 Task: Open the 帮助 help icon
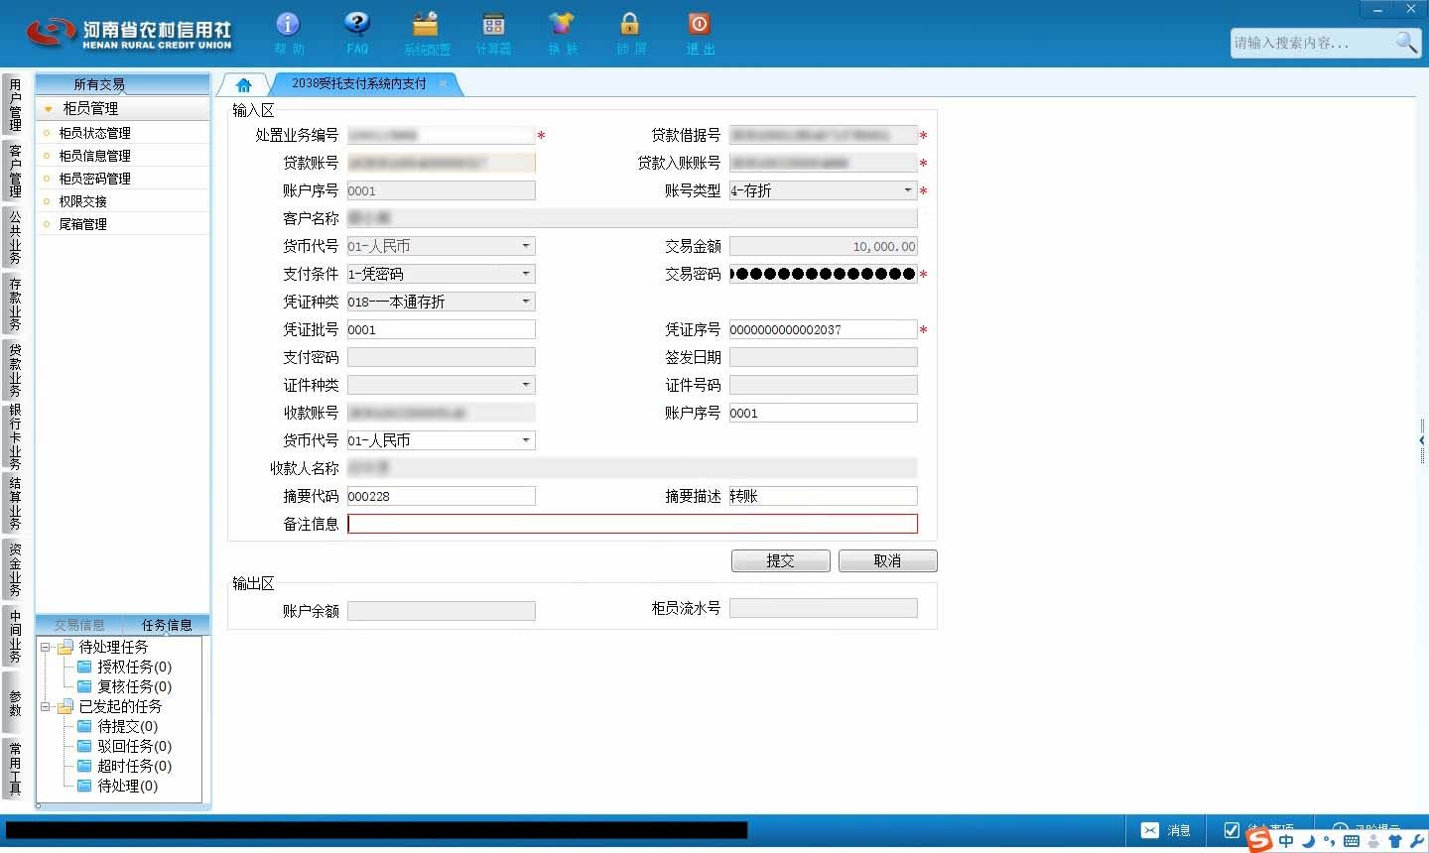pyautogui.click(x=288, y=24)
